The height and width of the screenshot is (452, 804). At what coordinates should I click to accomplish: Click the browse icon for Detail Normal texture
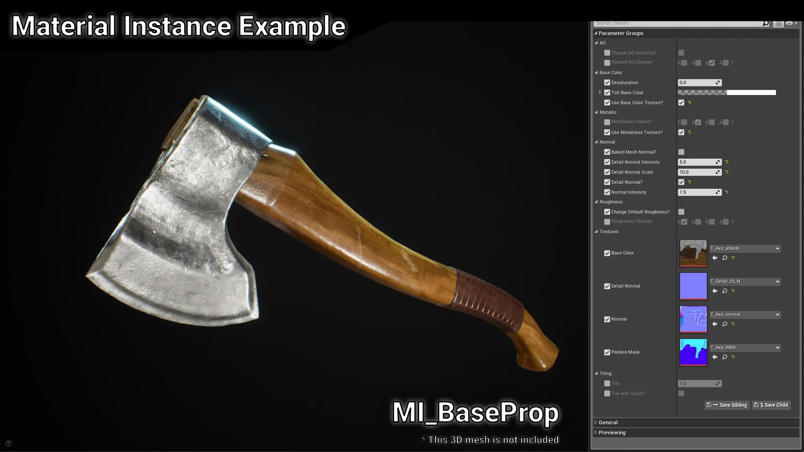pos(723,291)
